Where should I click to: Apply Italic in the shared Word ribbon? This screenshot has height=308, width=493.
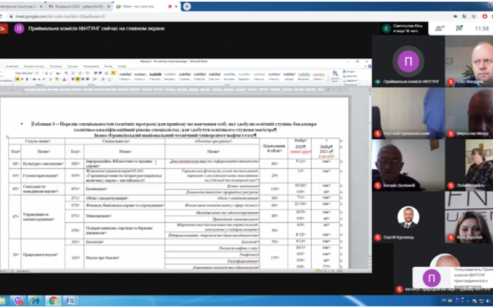[x=22, y=79]
